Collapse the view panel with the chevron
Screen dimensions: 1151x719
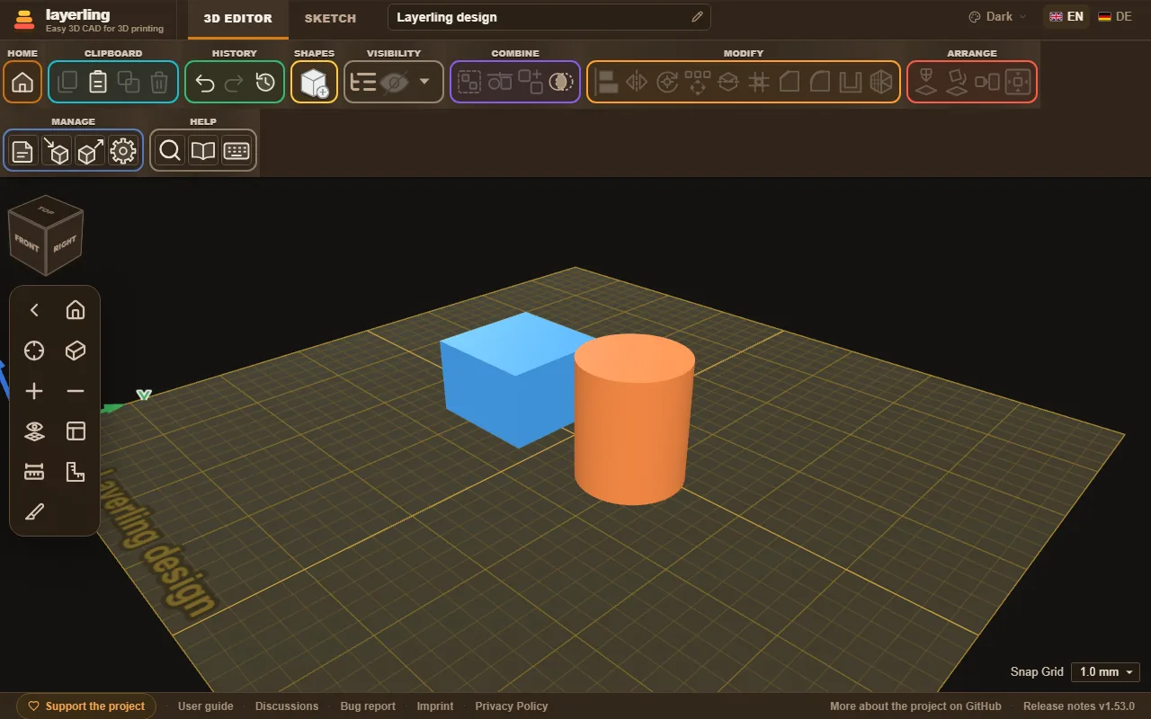[34, 310]
